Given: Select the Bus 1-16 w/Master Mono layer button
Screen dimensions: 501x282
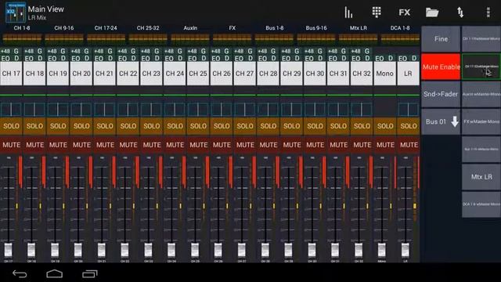Looking at the screenshot, I should tap(481, 149).
